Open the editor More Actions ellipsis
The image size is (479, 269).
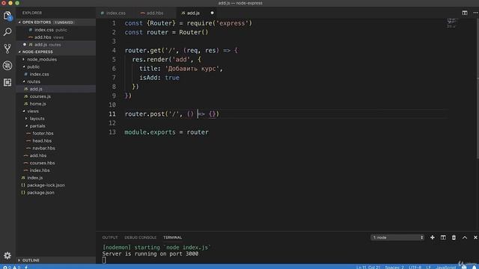coord(475,13)
